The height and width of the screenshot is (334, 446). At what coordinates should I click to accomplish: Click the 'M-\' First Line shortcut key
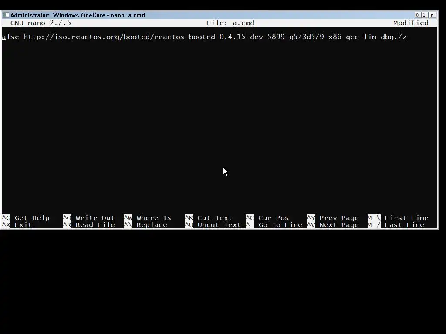(x=374, y=218)
